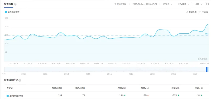Image resolution: width=211 pixels, height=99 pixels.
Task: Click the 移动环比 column header
Action: click(199, 88)
